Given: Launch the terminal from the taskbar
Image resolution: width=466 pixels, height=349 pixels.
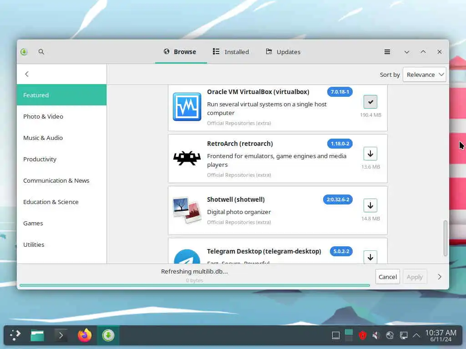Looking at the screenshot, I should point(61,335).
